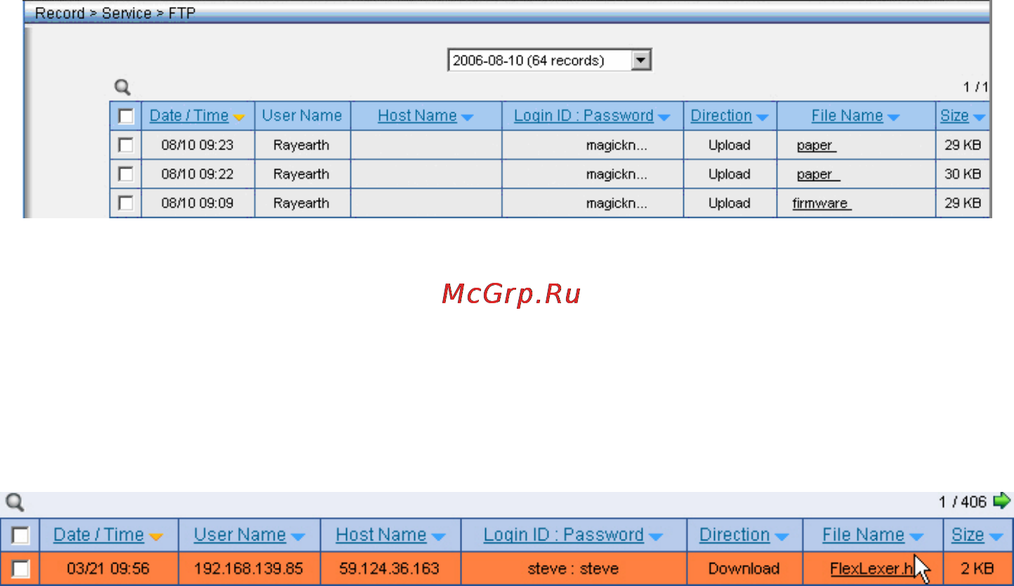Click sort arrow beside Size in upper table

979,118
